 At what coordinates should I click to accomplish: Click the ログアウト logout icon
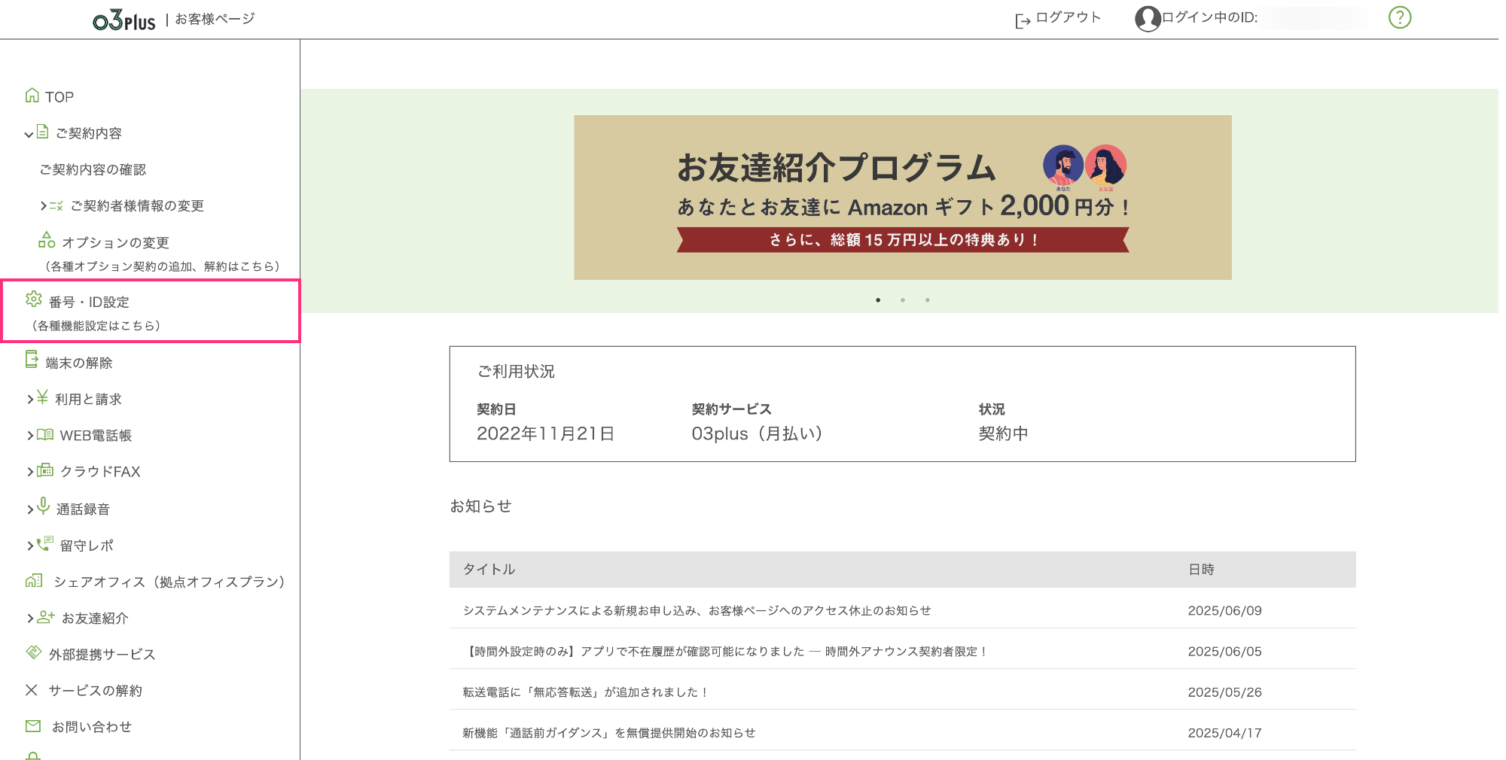tap(1022, 19)
